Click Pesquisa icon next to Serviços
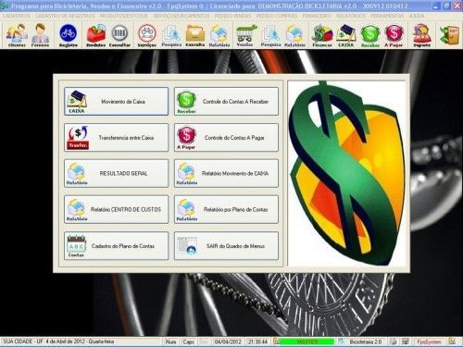Screen dimensions: 463x347 coord(171,35)
